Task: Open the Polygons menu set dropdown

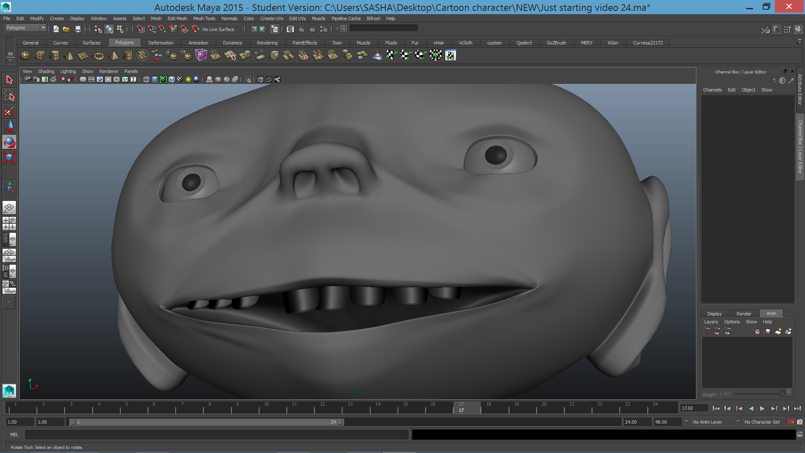Action: [26, 28]
